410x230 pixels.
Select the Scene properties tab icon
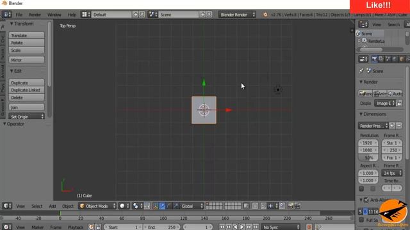(388, 59)
